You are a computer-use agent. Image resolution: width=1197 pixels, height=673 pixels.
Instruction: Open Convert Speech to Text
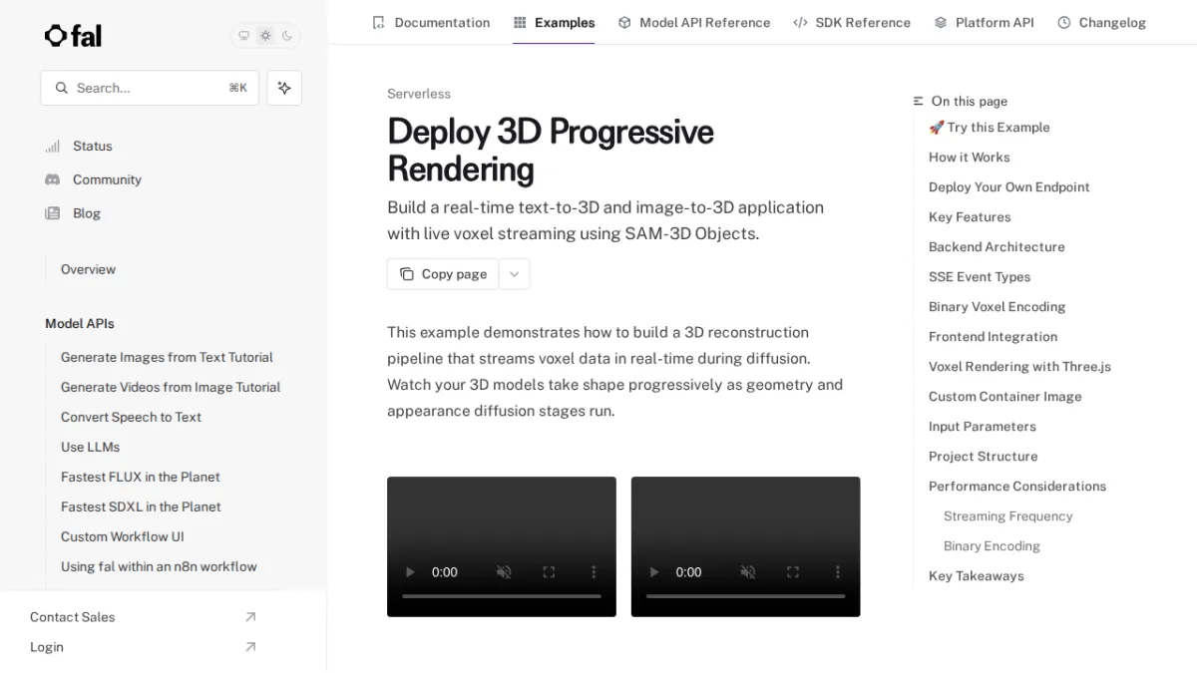(131, 417)
